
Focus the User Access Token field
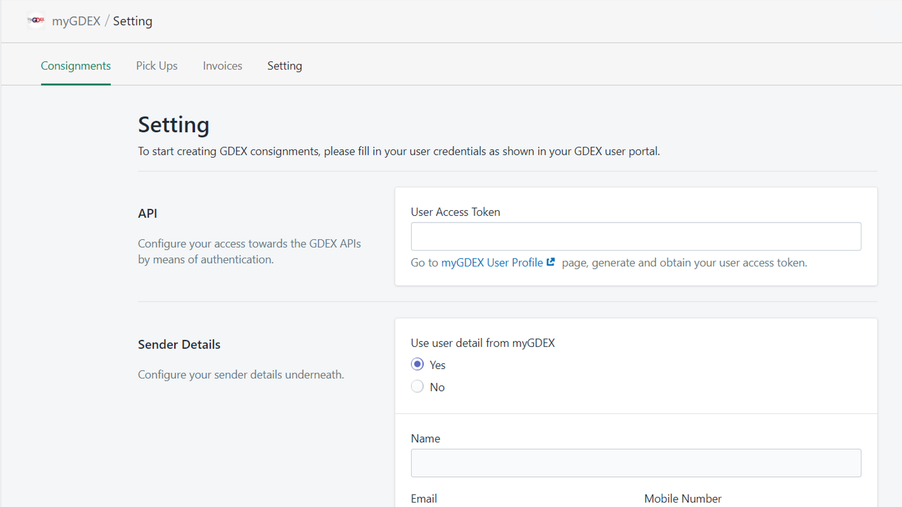pos(636,237)
